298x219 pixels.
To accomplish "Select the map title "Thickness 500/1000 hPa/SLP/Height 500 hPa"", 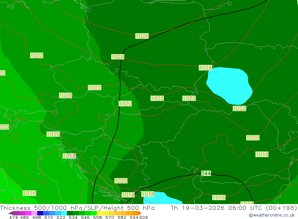I will (77, 208).
